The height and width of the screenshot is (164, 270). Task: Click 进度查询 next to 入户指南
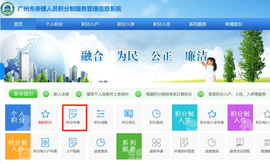pos(101,142)
